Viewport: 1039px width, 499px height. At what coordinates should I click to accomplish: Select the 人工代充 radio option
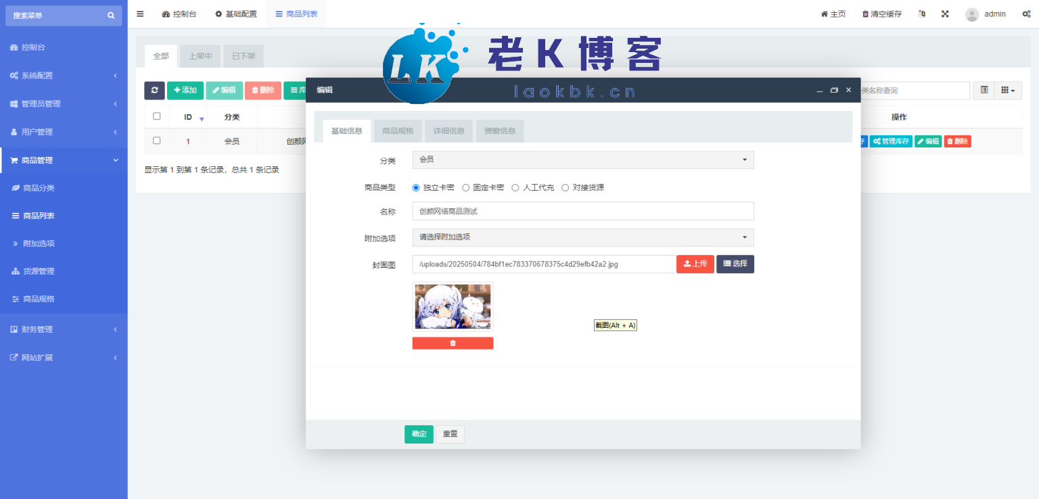click(x=515, y=187)
